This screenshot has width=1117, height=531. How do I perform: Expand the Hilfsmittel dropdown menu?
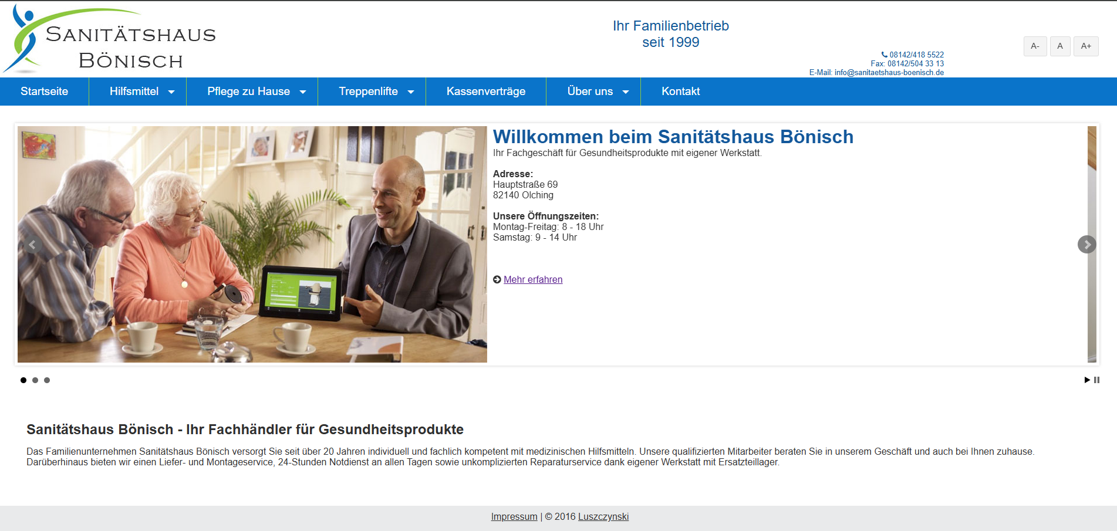pyautogui.click(x=138, y=92)
